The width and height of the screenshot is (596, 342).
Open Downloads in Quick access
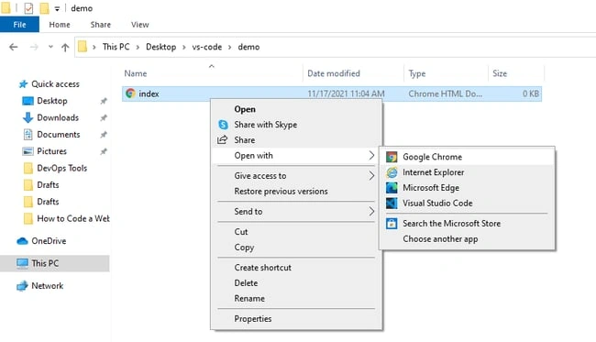click(x=58, y=117)
